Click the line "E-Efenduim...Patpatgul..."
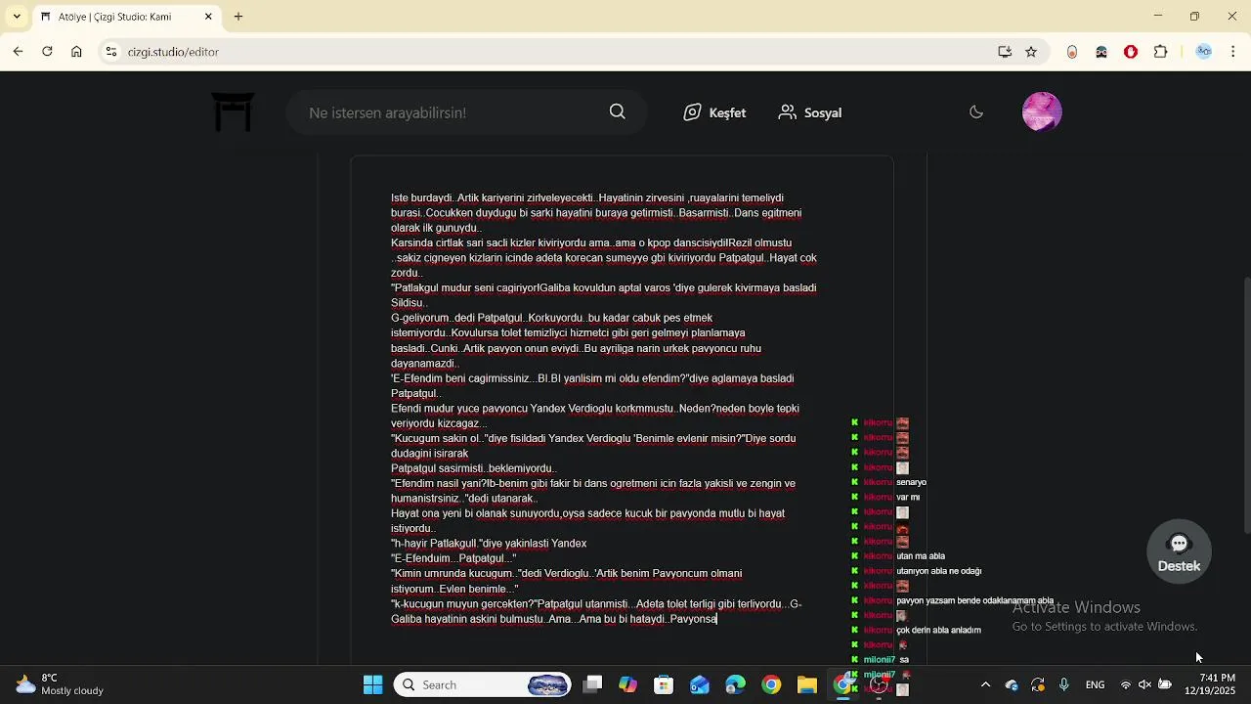Image resolution: width=1251 pixels, height=704 pixels. (x=453, y=558)
